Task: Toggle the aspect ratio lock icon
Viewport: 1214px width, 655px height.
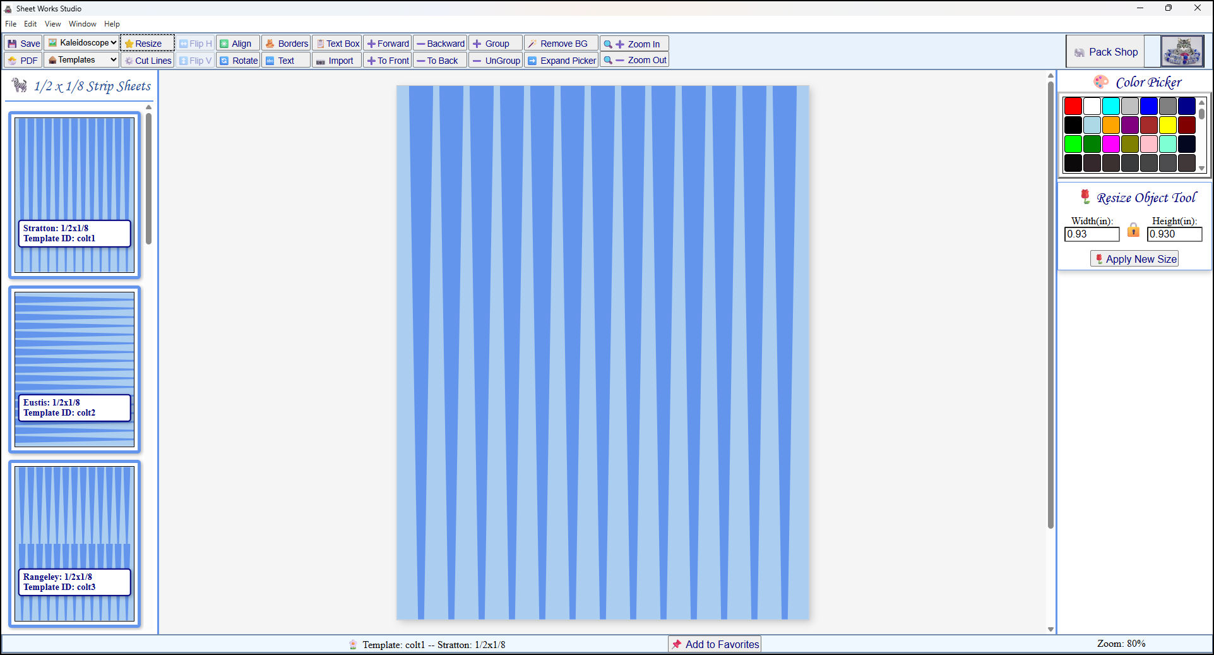Action: click(1133, 230)
